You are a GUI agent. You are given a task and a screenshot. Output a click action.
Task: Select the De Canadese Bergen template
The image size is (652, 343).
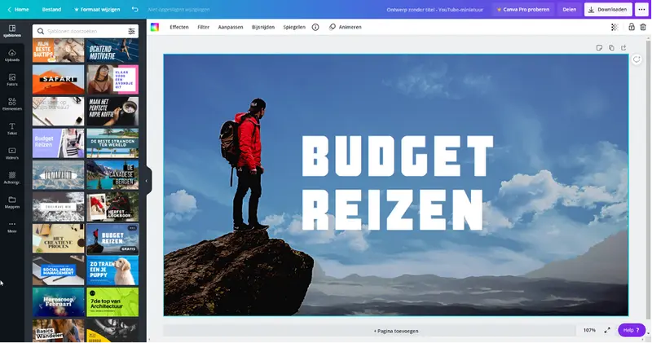112,175
